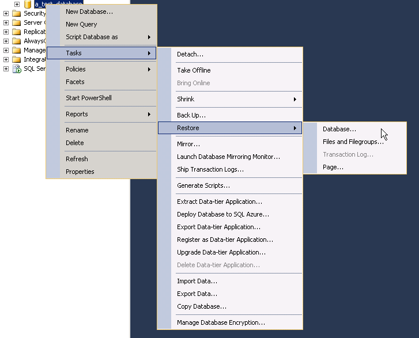This screenshot has width=419, height=338.
Task: Click the Server Objects folder icon
Action: coord(16,22)
